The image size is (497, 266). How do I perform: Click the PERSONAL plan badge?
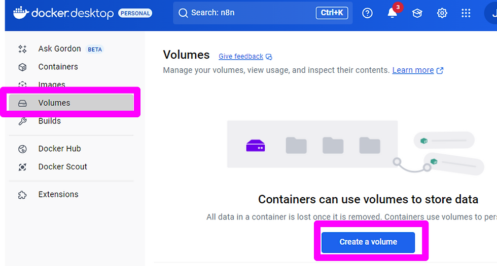[135, 13]
